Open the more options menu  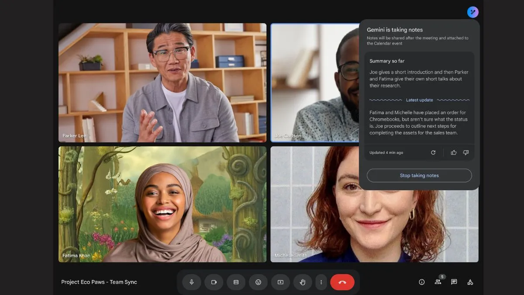321,282
